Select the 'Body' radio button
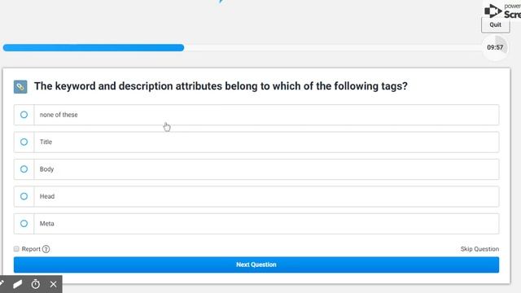 (x=24, y=169)
